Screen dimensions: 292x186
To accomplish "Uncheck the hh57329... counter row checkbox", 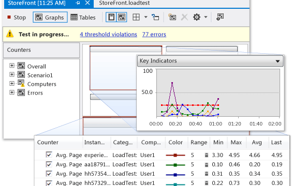I will coord(49,183).
